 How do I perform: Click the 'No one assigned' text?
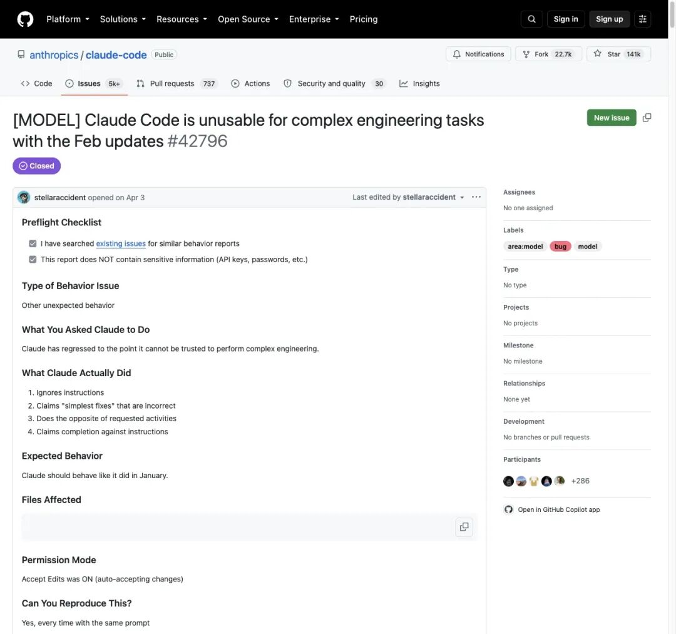[528, 208]
